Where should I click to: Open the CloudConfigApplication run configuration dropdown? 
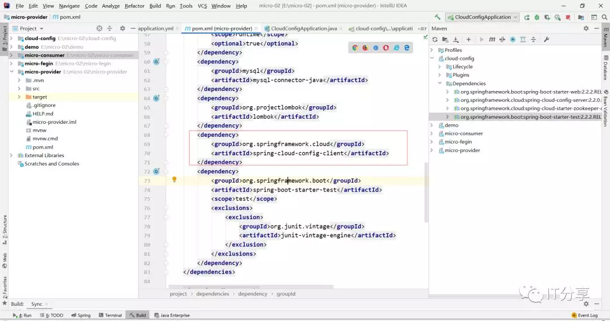click(x=482, y=17)
